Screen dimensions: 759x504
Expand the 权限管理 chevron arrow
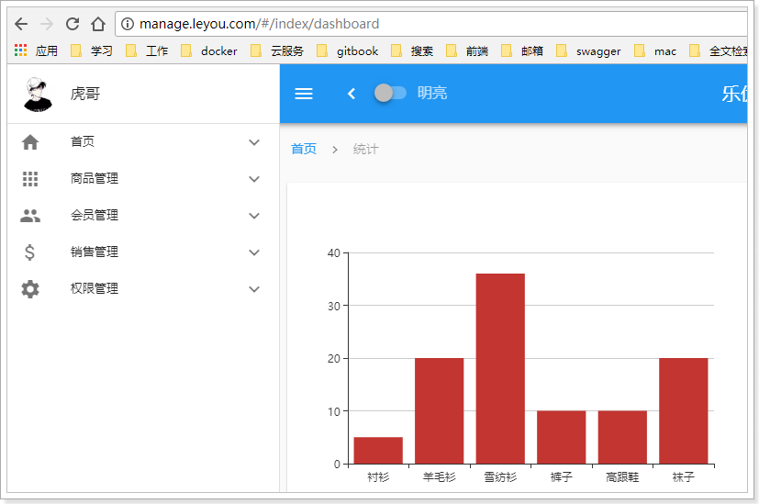pyautogui.click(x=254, y=289)
